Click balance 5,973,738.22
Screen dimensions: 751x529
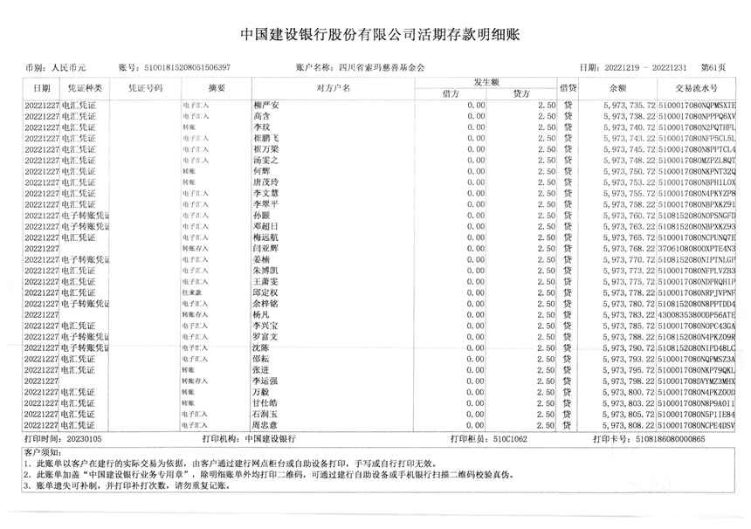(x=630, y=116)
